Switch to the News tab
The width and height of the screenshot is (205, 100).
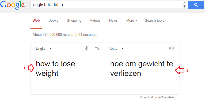113,21
